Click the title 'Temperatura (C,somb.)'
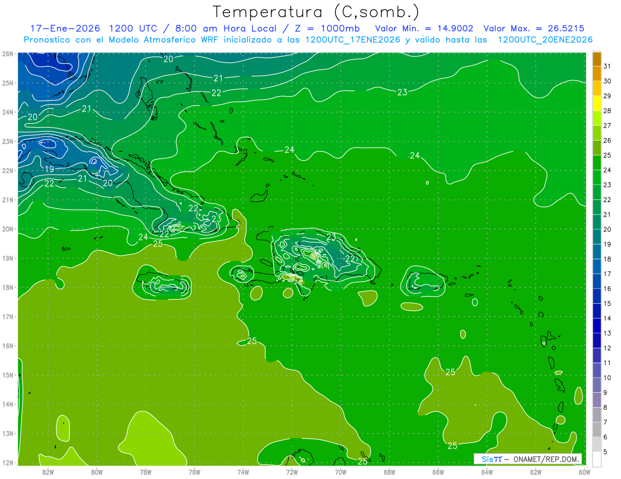The image size is (621, 479). coord(316,12)
